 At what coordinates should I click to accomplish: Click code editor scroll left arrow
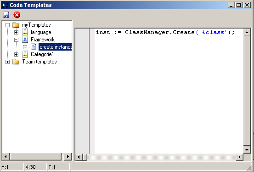(x=79, y=157)
